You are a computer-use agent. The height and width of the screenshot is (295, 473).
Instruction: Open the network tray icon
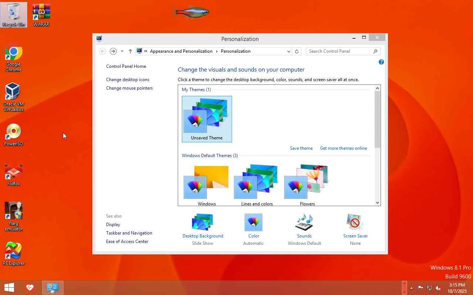point(429,288)
